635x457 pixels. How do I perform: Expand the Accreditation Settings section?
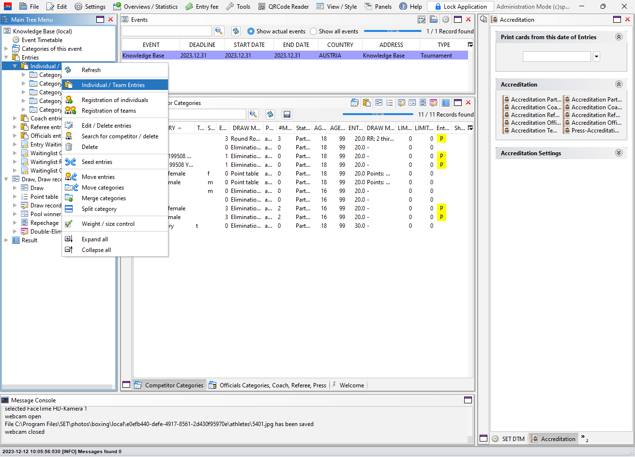(618, 153)
